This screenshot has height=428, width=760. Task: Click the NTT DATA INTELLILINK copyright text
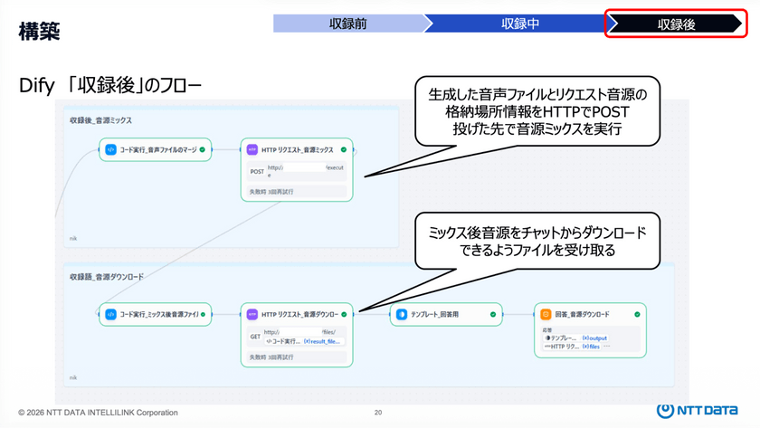(98, 413)
